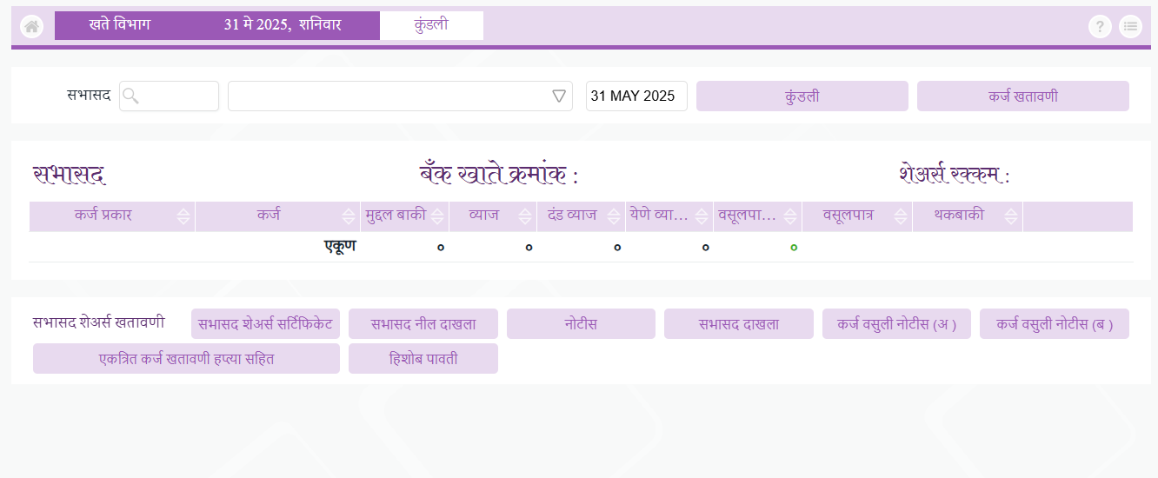Open the help question mark icon
This screenshot has height=478, width=1158.
tap(1100, 27)
